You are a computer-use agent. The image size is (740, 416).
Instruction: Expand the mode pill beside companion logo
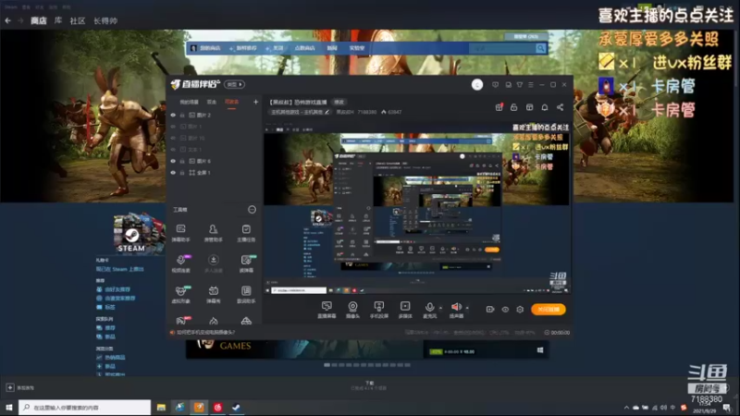tap(235, 84)
